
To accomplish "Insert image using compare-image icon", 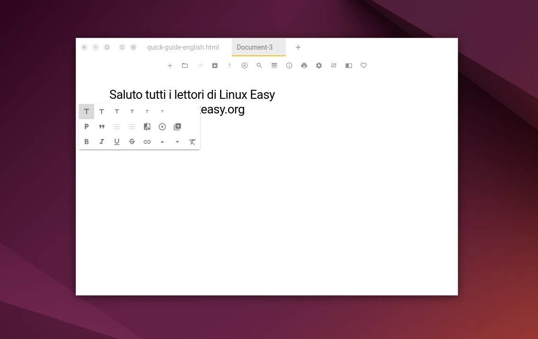I will click(147, 127).
